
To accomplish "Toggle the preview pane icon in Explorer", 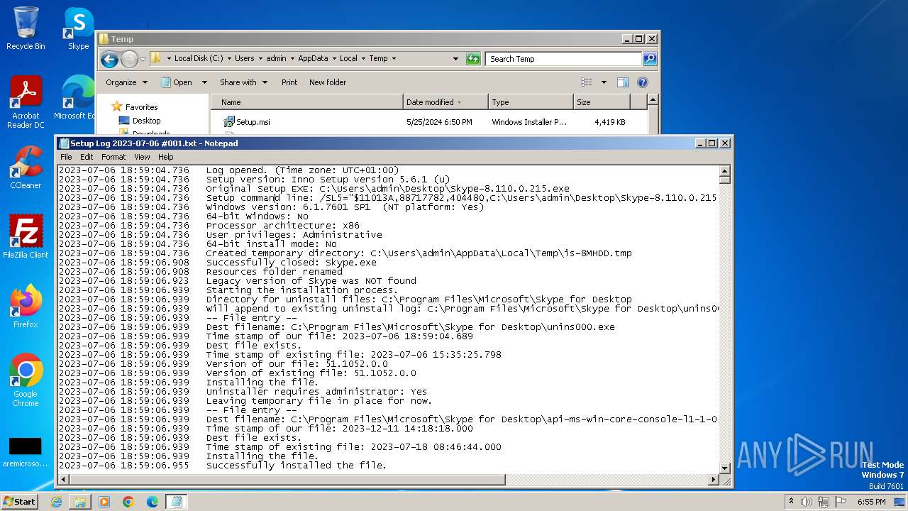I will 622,82.
